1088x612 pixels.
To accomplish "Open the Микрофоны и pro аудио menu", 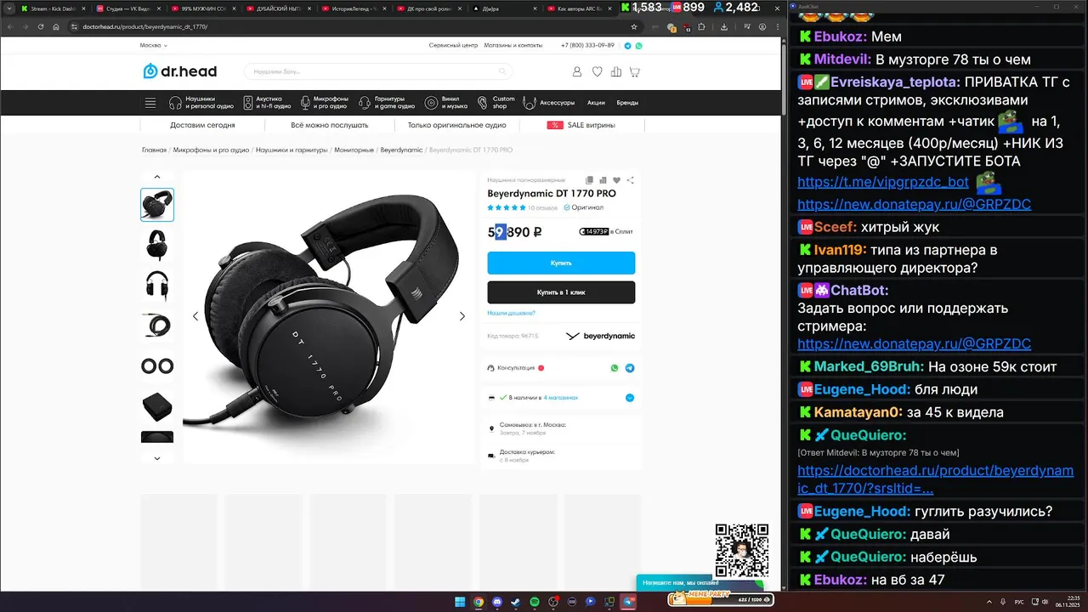I will tap(324, 103).
